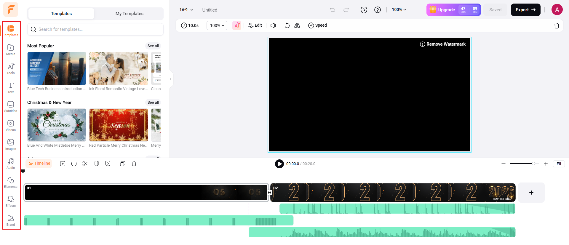Viewport: 569px width, 245px height.
Task: Open the 10.0s scene duration control
Action: pyautogui.click(x=190, y=25)
